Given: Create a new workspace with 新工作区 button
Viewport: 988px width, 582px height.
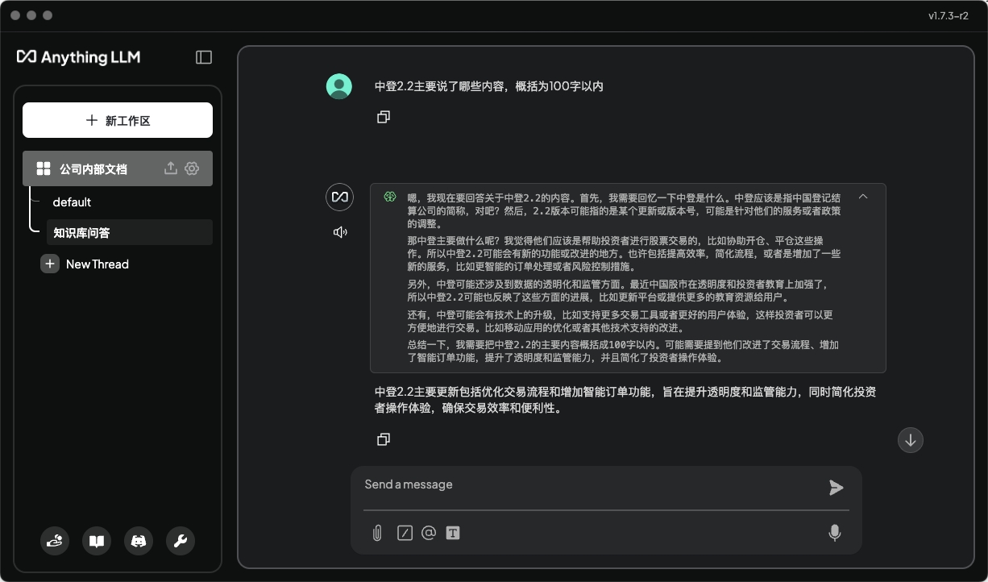Looking at the screenshot, I should [118, 120].
